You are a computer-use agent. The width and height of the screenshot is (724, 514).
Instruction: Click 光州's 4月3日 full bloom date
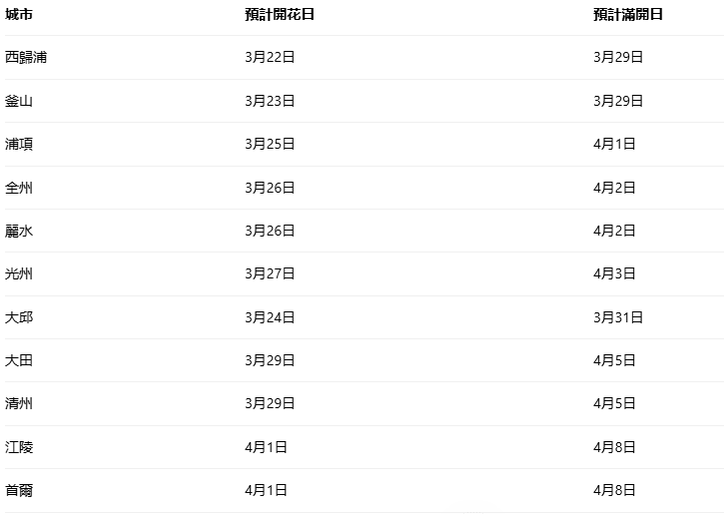614,273
